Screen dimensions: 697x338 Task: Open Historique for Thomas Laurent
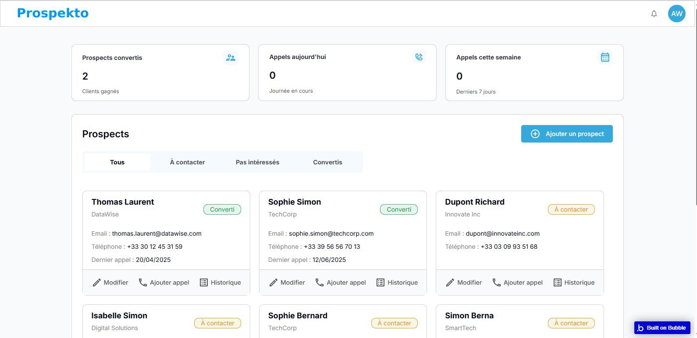coord(225,282)
